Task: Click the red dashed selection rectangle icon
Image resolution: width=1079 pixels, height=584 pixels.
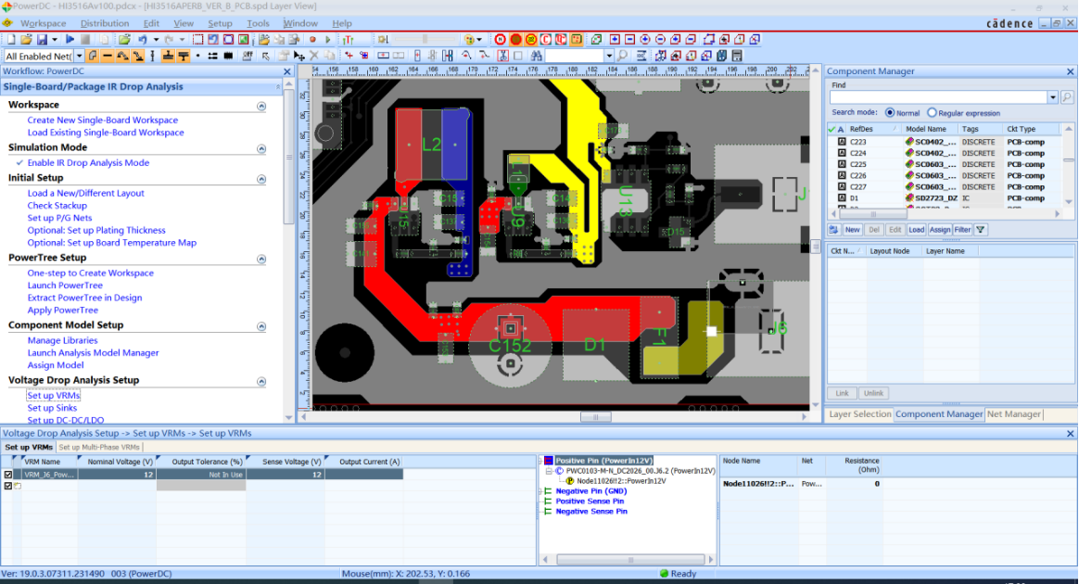Action: coord(197,39)
